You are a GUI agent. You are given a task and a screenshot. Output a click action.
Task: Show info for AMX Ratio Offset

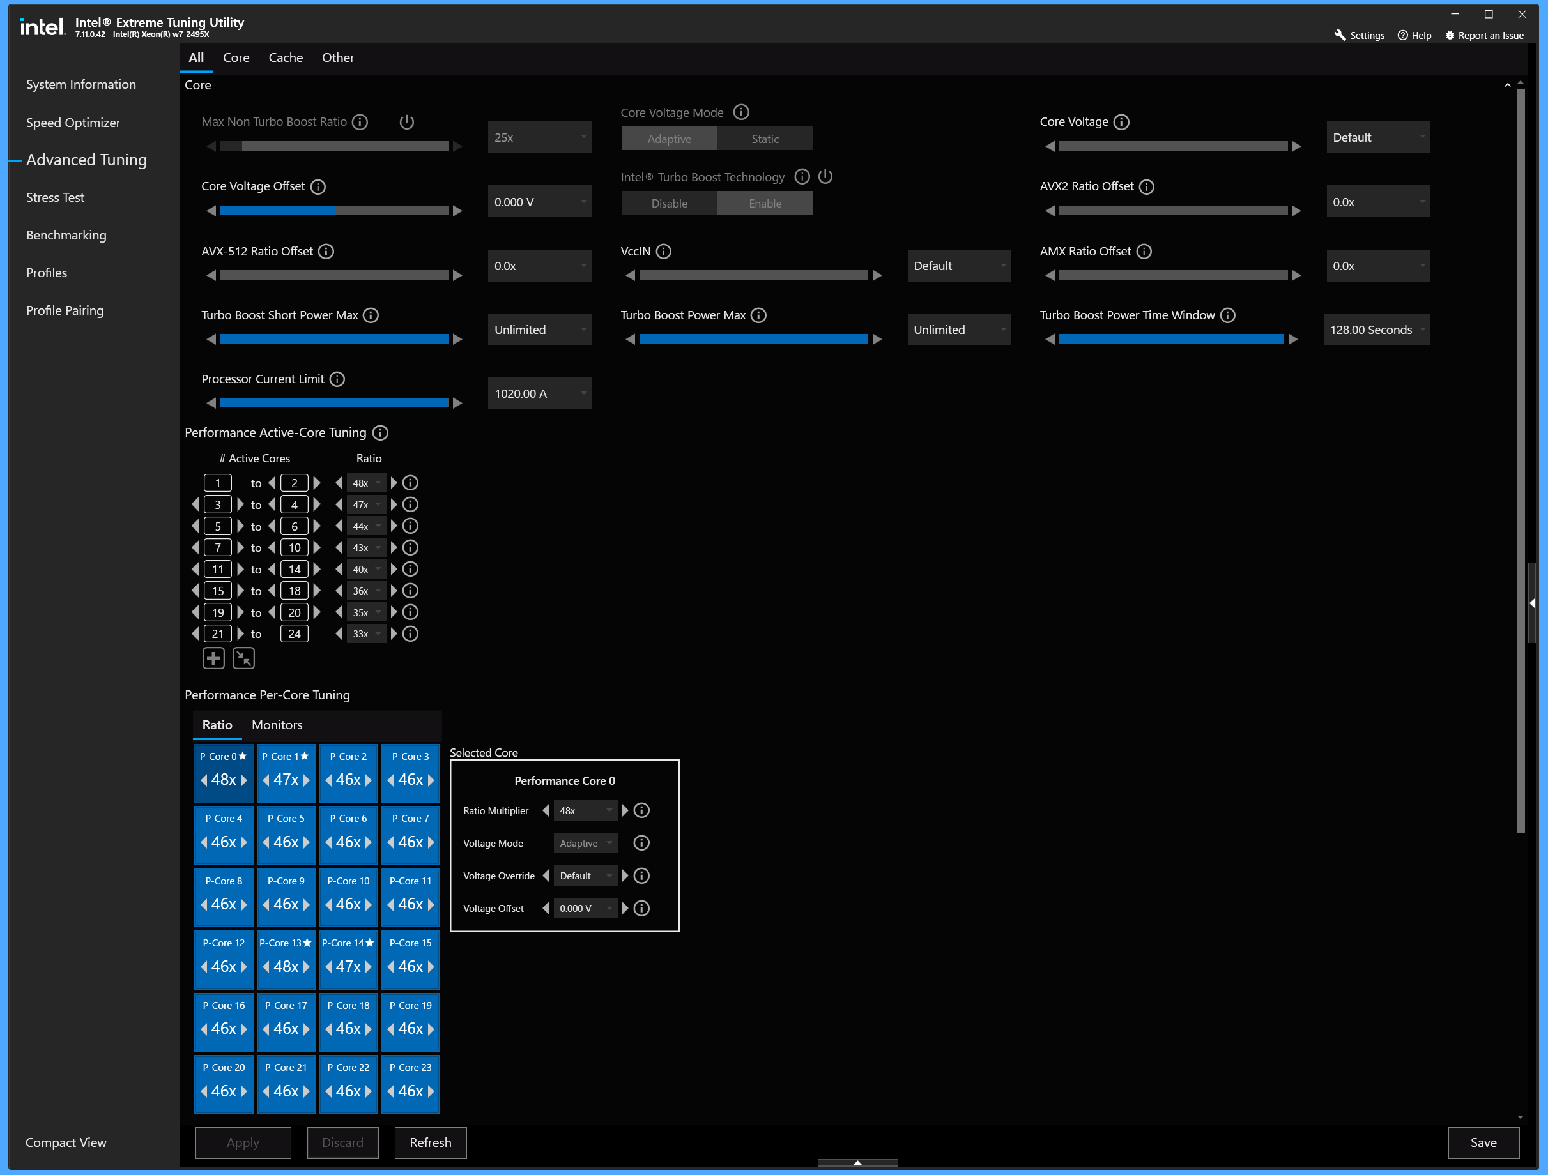coord(1144,251)
